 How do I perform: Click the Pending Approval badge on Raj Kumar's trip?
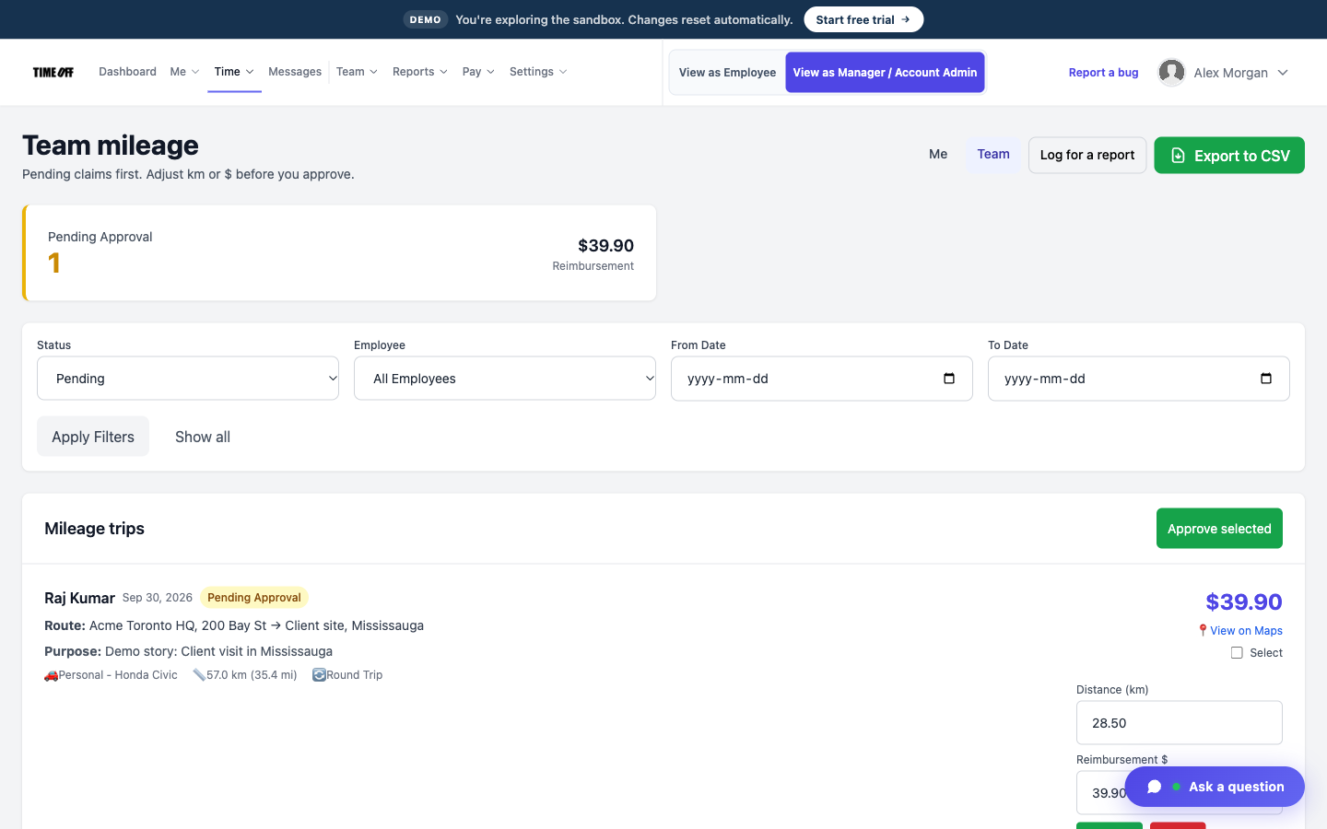click(254, 598)
